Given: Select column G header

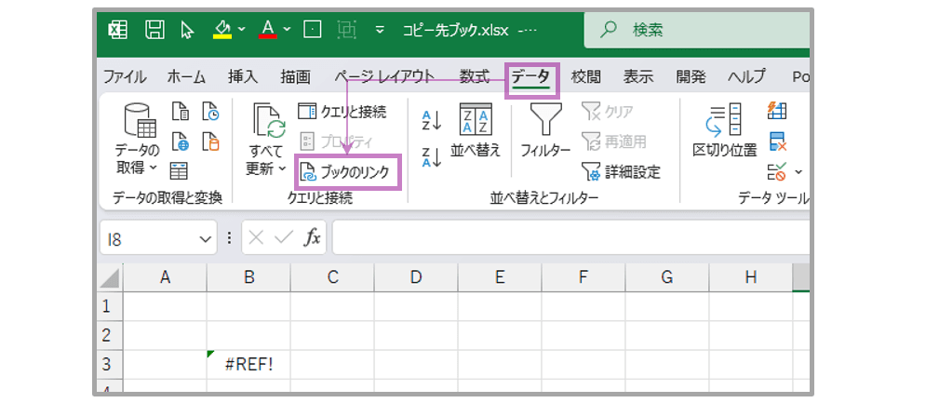Looking at the screenshot, I should click(667, 277).
